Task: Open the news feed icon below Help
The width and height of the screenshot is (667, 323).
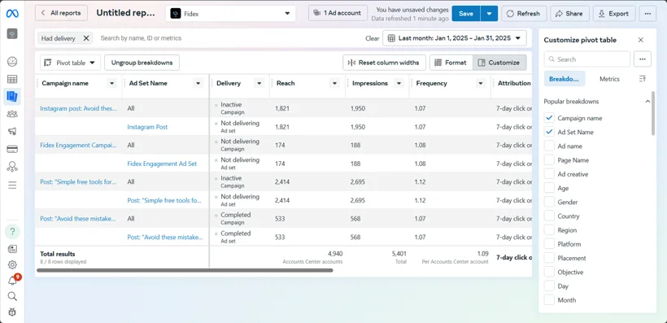Action: pyautogui.click(x=12, y=249)
